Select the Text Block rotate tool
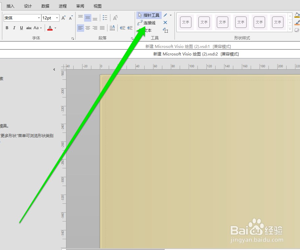Image resolution: width=300 pixels, height=250 pixels. point(165,30)
